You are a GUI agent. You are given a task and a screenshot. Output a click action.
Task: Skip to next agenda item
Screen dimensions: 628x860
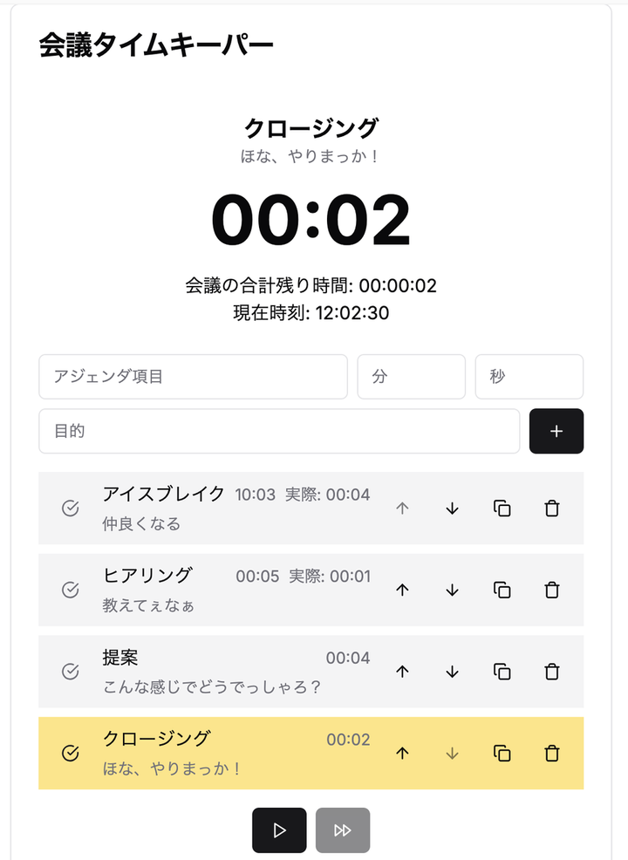343,830
